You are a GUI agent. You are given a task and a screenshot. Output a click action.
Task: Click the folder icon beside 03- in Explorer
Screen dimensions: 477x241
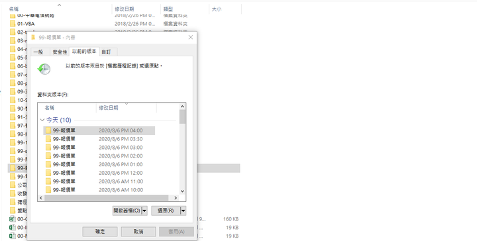pyautogui.click(x=13, y=41)
